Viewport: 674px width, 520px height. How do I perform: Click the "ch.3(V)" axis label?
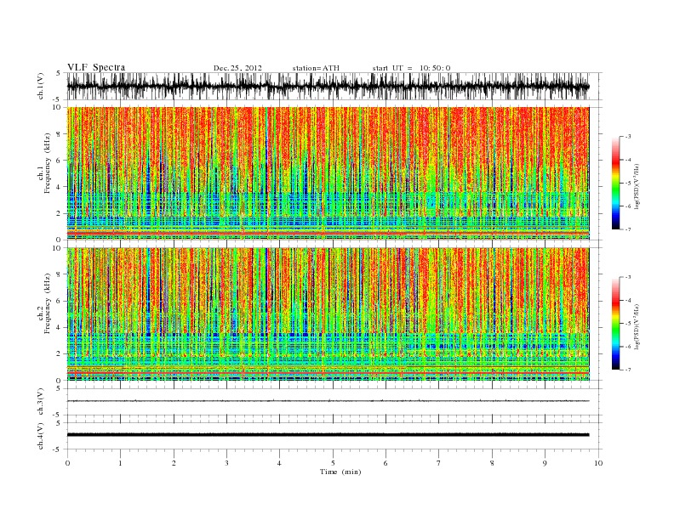tap(41, 402)
